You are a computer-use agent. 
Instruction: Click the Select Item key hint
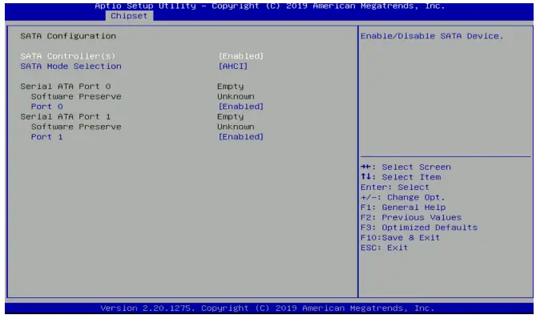pyautogui.click(x=401, y=177)
